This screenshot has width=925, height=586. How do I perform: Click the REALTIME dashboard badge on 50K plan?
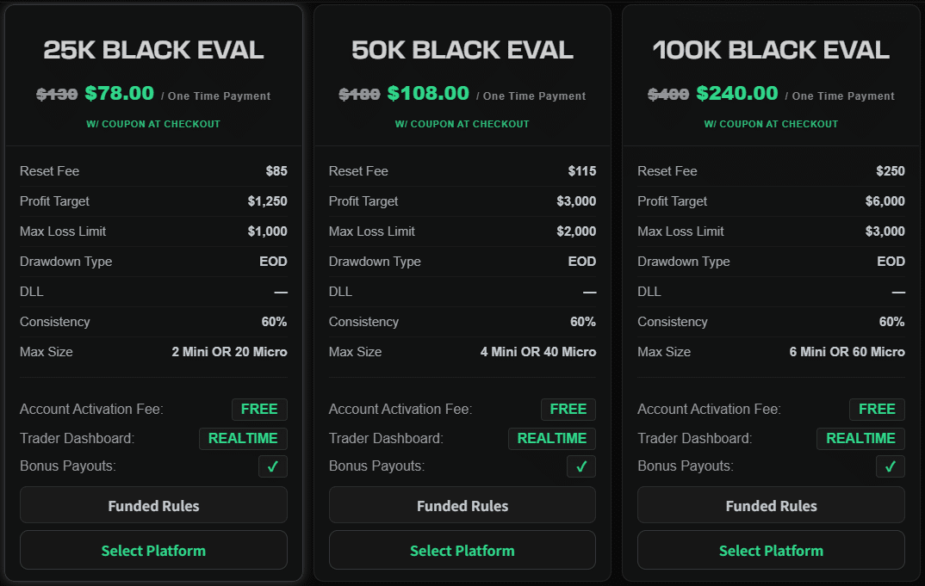click(551, 438)
